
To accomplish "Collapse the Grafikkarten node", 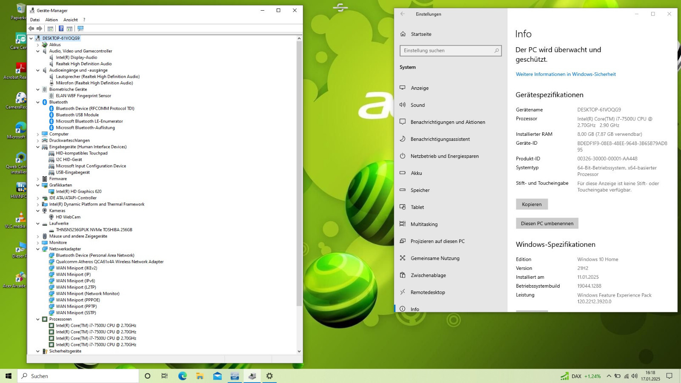I will (x=38, y=185).
